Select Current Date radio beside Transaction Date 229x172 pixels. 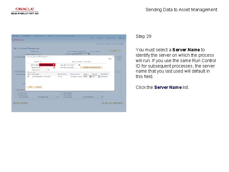coord(18,93)
